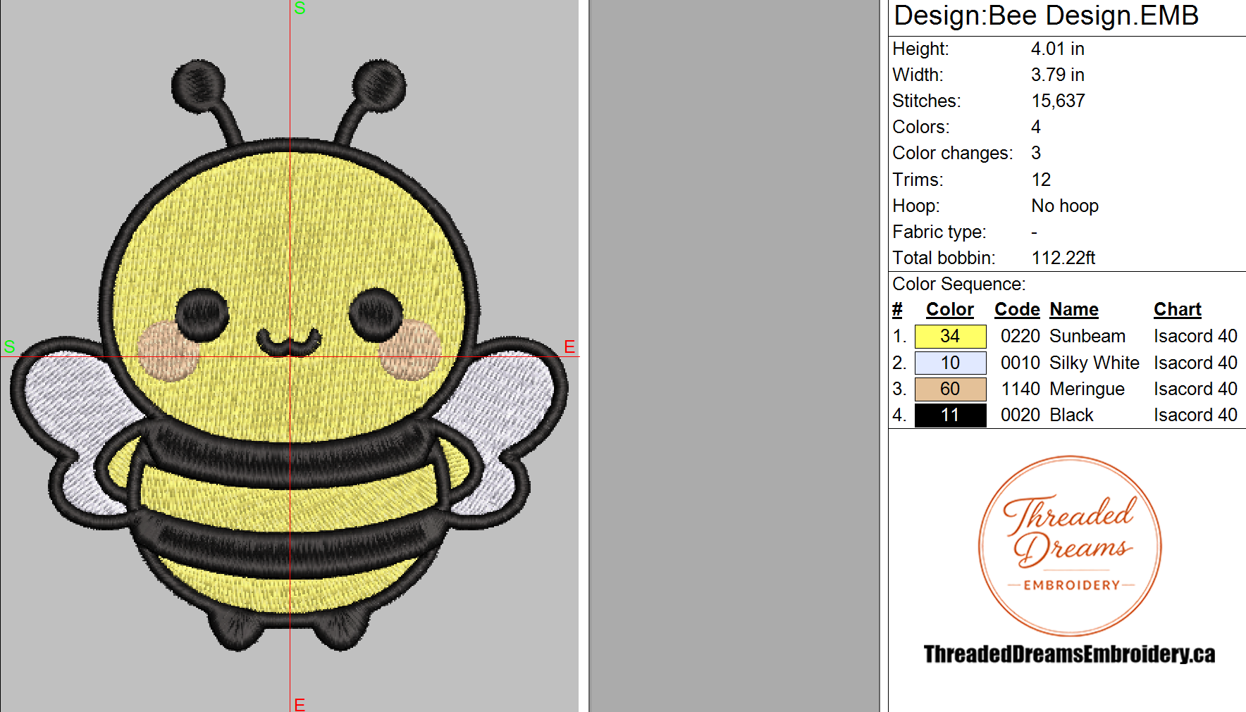Click the 'Code' column header
Screen dimensions: 1246x712
(1017, 309)
